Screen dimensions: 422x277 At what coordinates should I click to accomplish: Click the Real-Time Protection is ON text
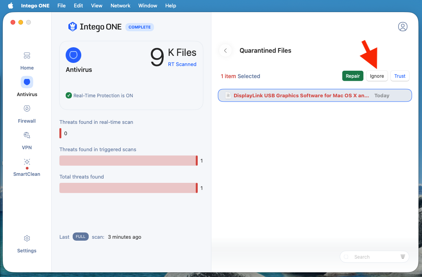(x=103, y=96)
